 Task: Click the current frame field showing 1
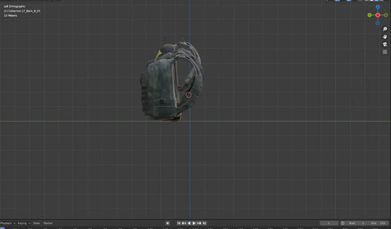[329, 223]
